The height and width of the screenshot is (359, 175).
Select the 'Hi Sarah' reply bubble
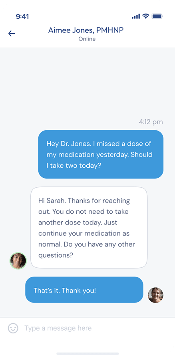pyautogui.click(x=89, y=227)
